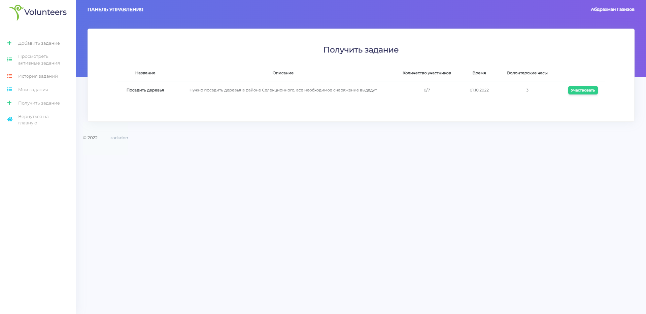Viewport: 646px width, 314px height.
Task: Return via Вернуться на главную link
Action: click(x=33, y=119)
